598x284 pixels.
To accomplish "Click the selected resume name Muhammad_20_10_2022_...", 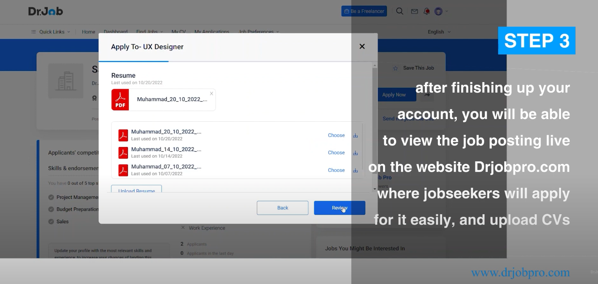I will (x=172, y=99).
